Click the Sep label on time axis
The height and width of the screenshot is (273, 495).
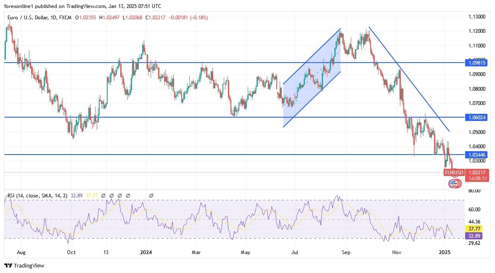(347, 252)
